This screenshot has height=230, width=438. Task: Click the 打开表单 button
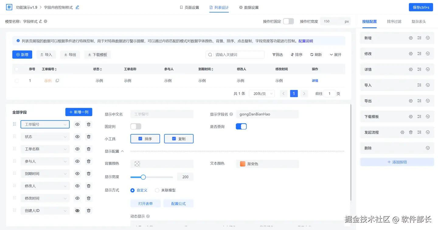[145, 204]
